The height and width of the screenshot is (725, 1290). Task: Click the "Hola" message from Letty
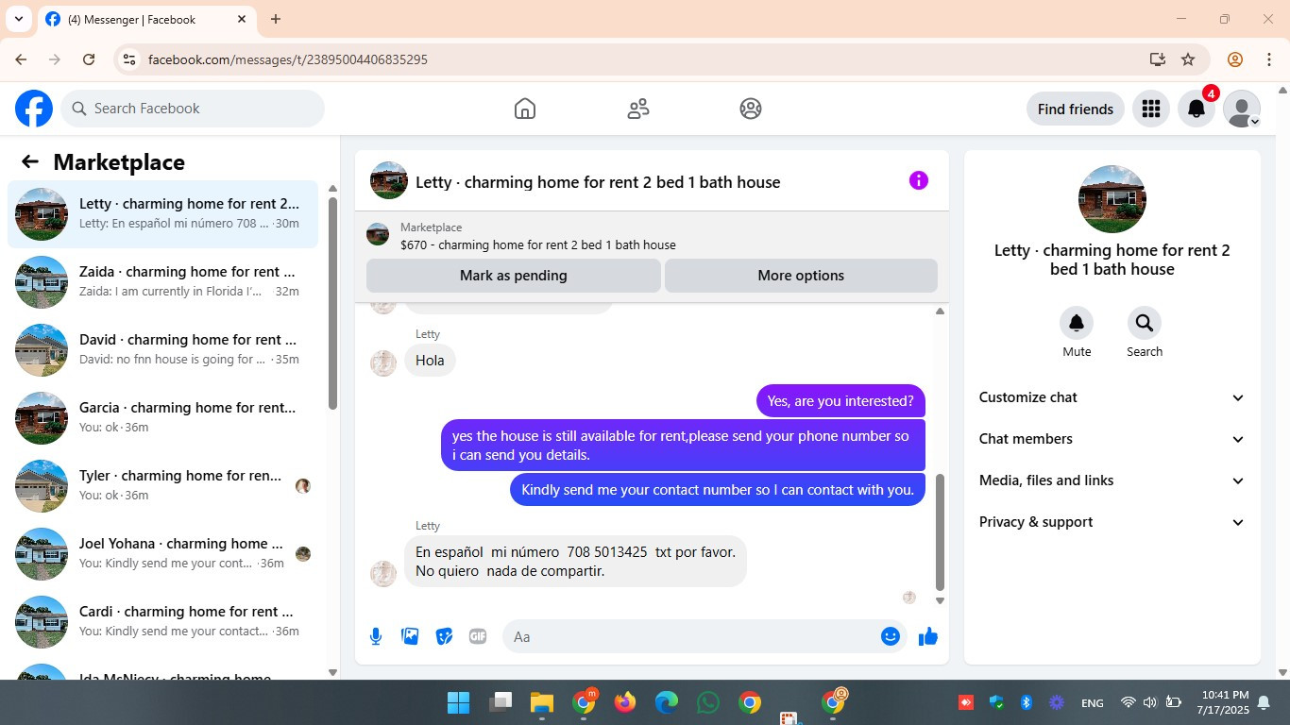(430, 361)
